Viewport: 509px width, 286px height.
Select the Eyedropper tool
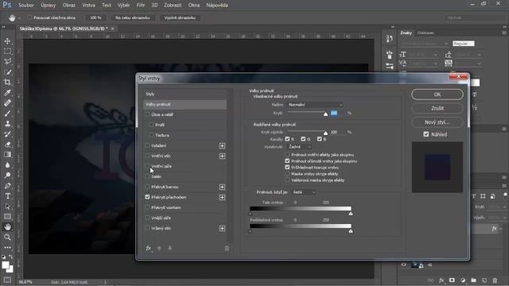point(7,93)
